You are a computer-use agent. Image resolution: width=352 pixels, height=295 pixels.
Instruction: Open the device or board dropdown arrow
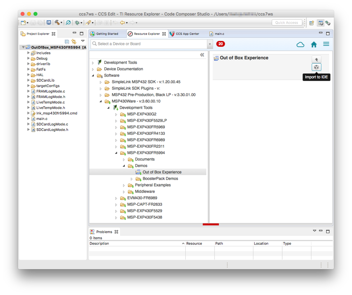(x=210, y=44)
